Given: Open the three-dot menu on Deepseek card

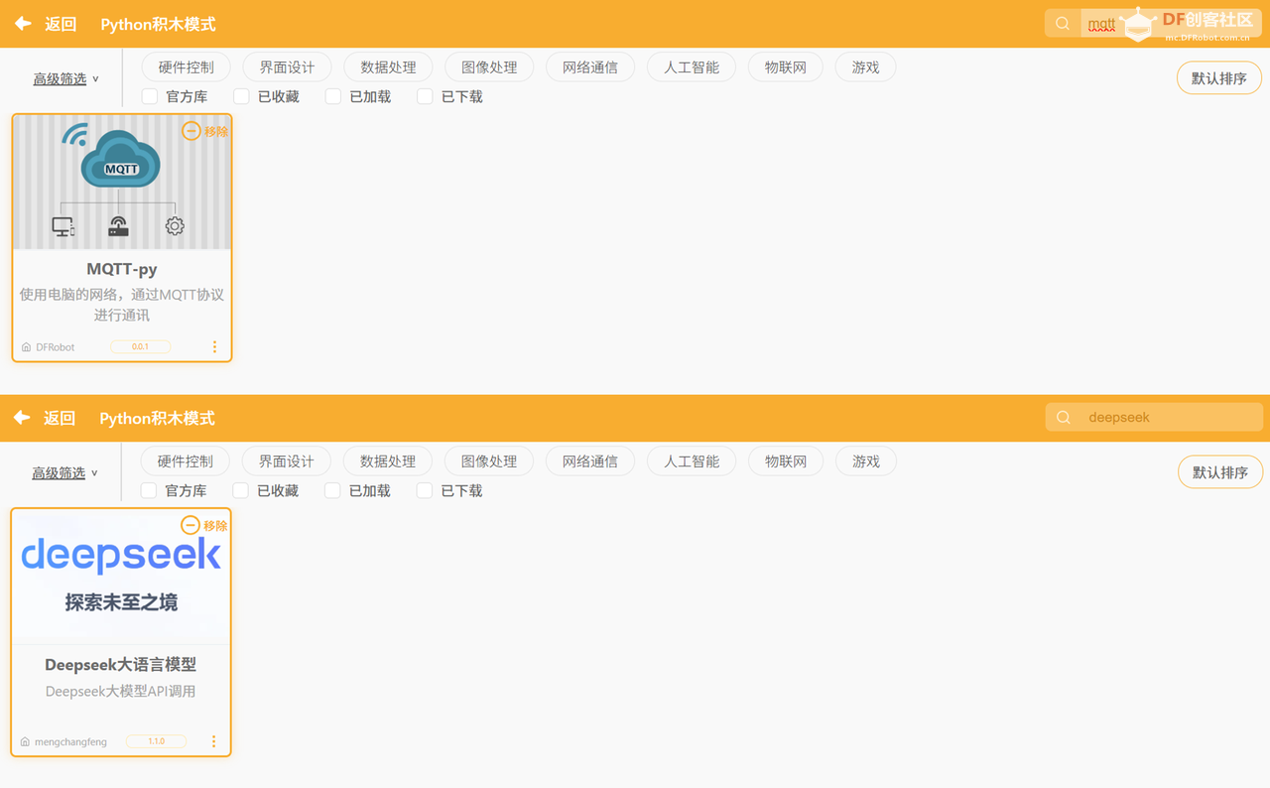Looking at the screenshot, I should pyautogui.click(x=214, y=740).
